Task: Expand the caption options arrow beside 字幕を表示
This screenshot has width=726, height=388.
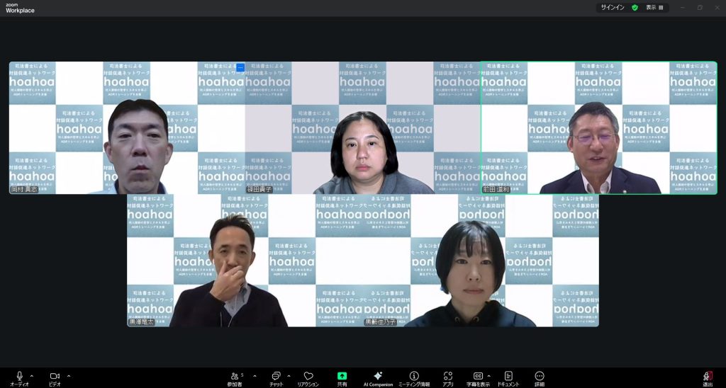Action: pyautogui.click(x=489, y=375)
